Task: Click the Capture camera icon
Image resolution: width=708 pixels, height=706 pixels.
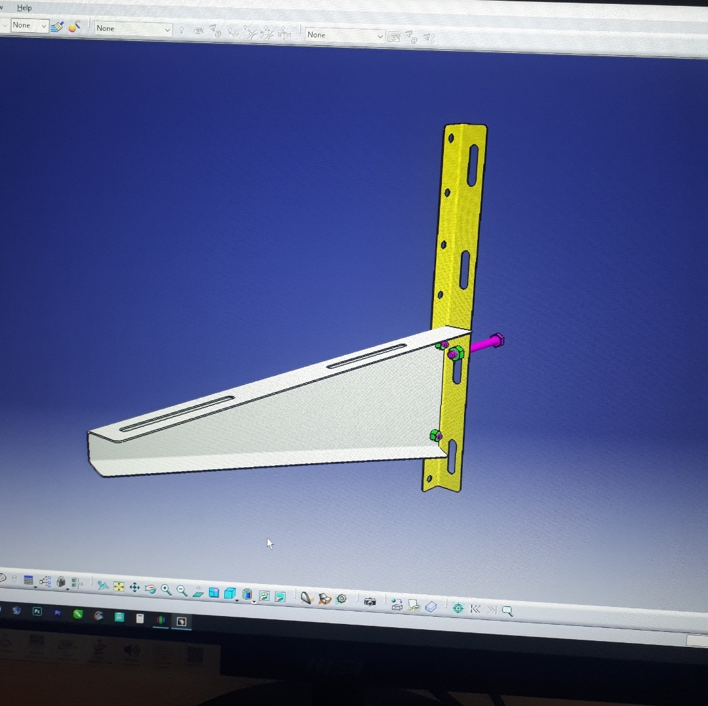Action: click(370, 602)
